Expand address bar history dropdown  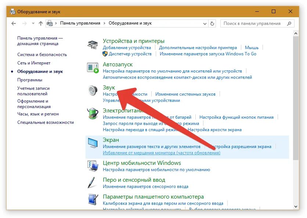click(x=205, y=24)
